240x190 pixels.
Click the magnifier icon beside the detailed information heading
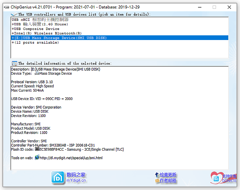pos(15,63)
